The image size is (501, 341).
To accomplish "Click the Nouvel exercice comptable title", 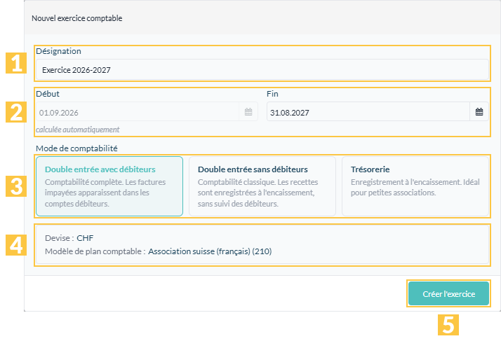I will [x=77, y=18].
